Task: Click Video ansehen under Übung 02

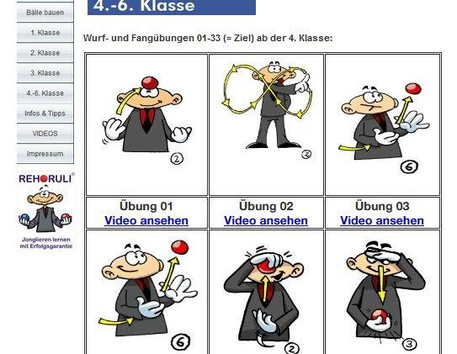Action: point(266,220)
